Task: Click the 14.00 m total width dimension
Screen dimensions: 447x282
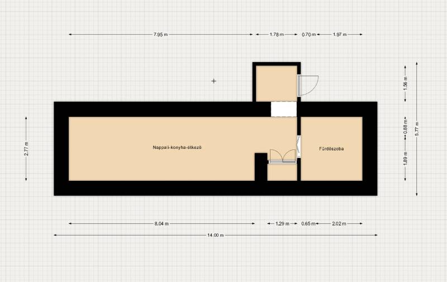Action: [215, 236]
